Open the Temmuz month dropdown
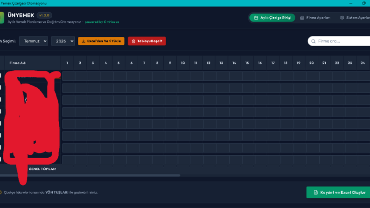Image resolution: width=370 pixels, height=208 pixels. click(x=34, y=41)
